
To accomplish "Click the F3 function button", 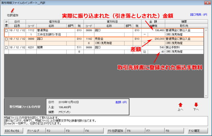I will pyautogui.click(x=75, y=131).
